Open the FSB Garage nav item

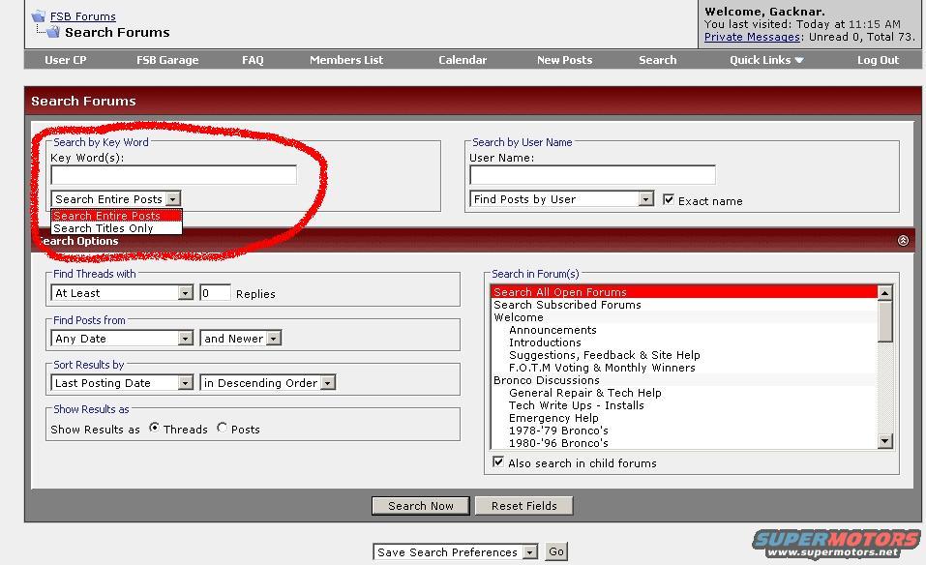pyautogui.click(x=166, y=60)
